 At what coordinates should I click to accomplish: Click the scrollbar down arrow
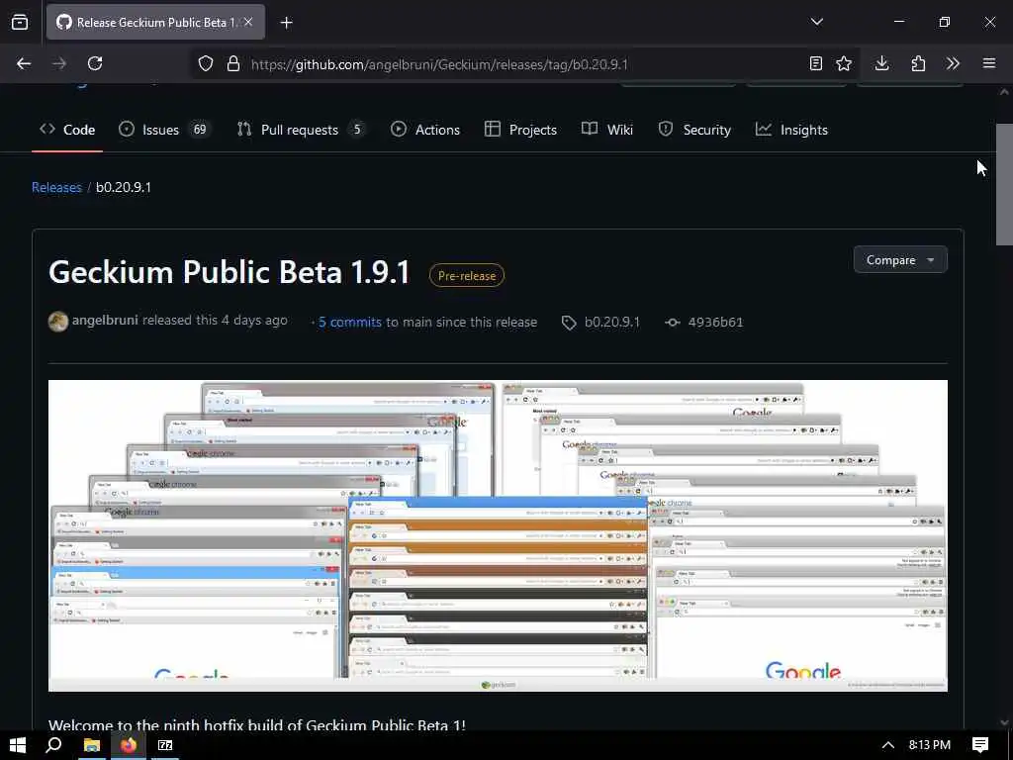click(1004, 722)
